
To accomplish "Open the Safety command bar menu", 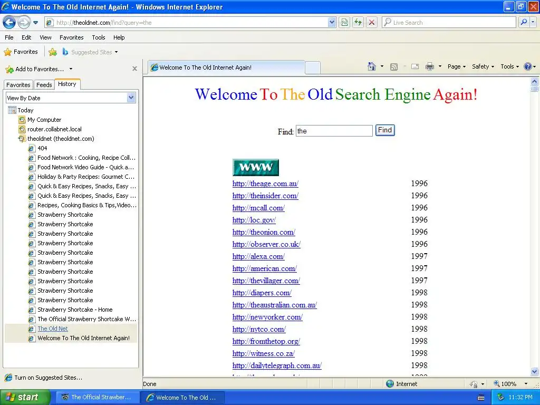I will click(483, 67).
